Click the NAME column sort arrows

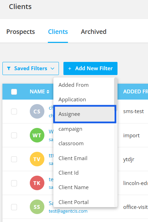click(48, 92)
